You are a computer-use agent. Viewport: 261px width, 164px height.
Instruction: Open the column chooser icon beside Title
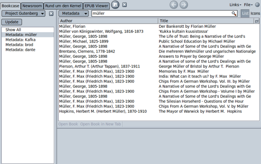pos(257,21)
